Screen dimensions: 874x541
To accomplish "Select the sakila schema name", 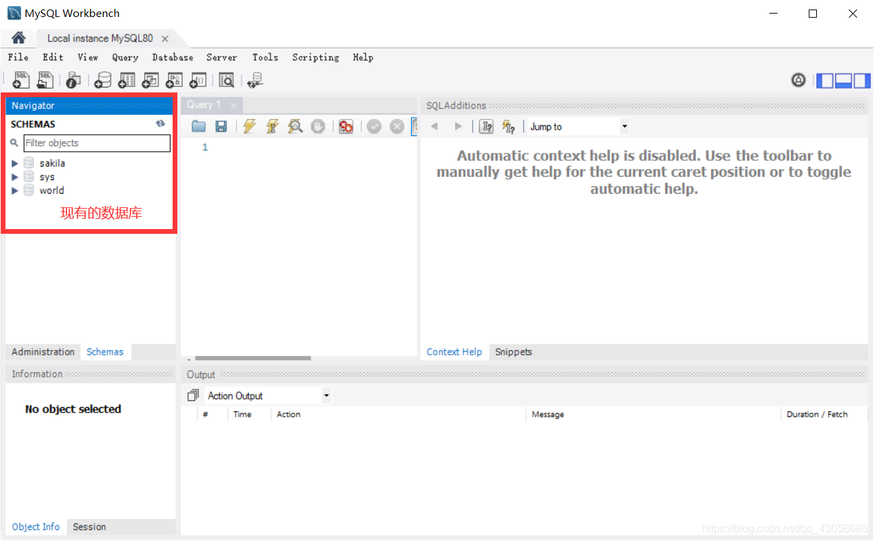I will click(x=52, y=163).
